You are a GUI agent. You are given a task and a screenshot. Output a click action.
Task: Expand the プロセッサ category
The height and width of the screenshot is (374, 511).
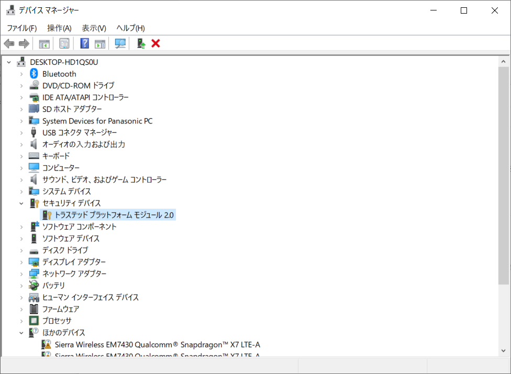[21, 321]
